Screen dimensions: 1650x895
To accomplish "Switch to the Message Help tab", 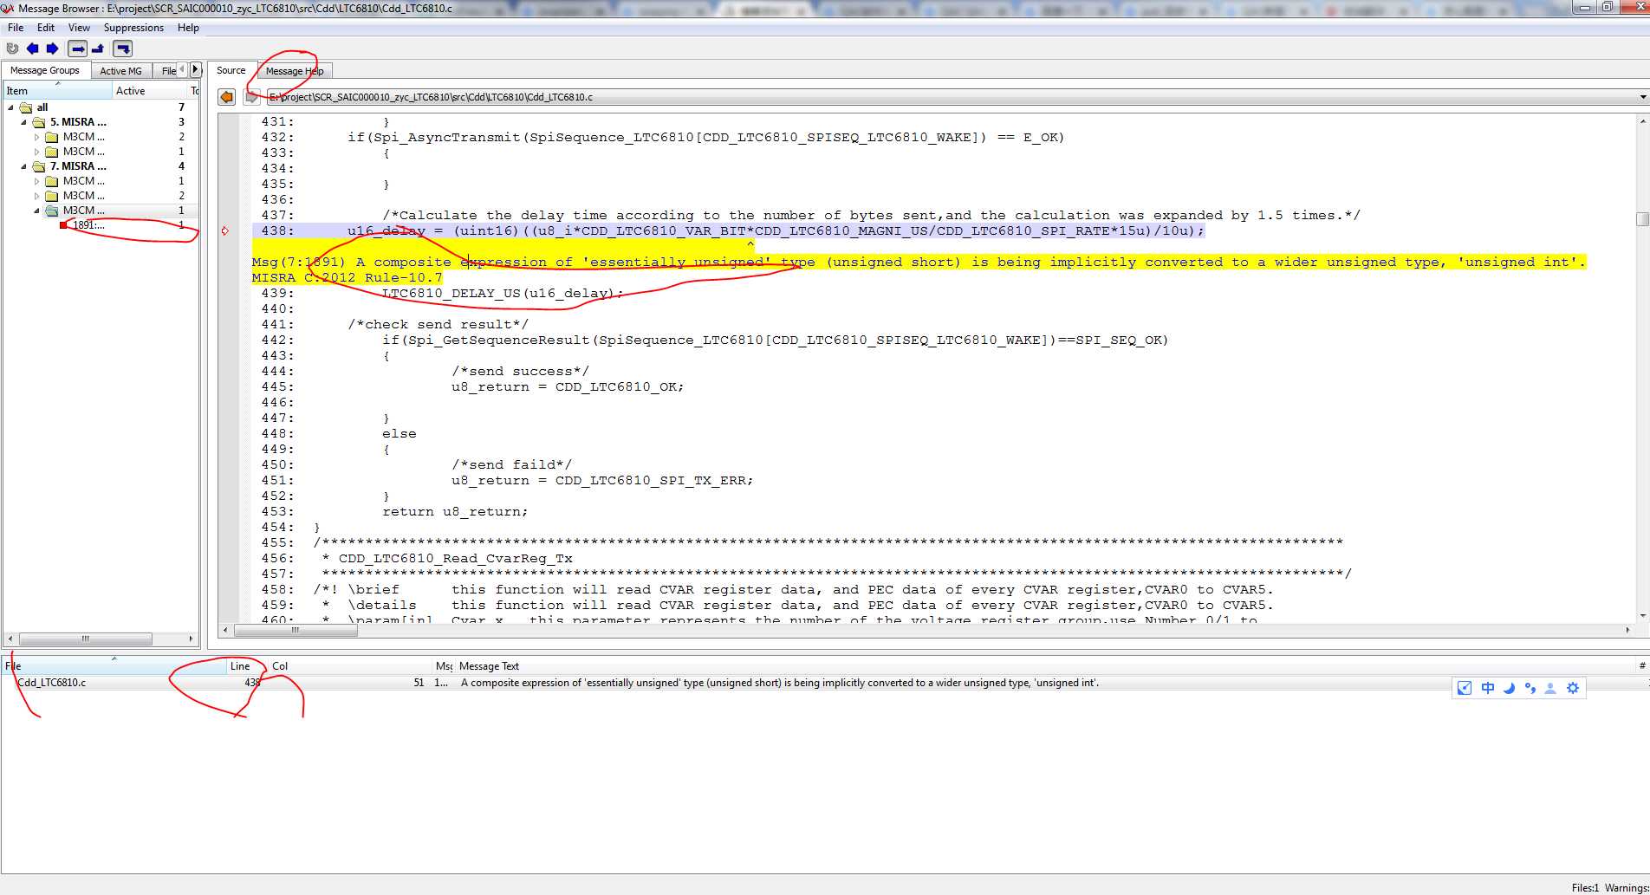I will [295, 71].
